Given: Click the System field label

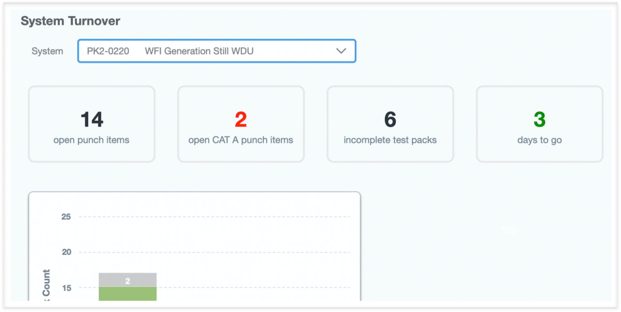Looking at the screenshot, I should [x=47, y=51].
